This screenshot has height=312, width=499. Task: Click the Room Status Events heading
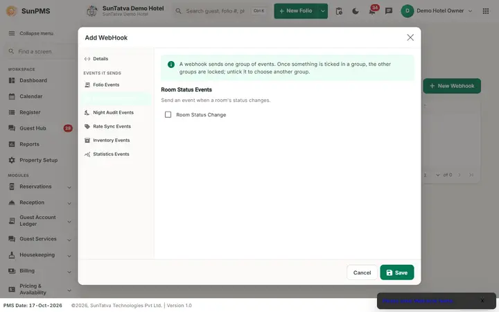(186, 89)
